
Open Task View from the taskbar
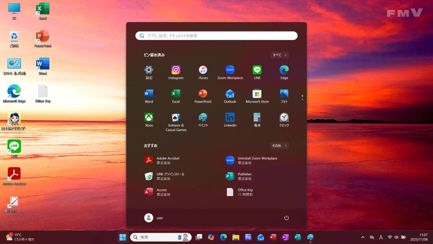[x=198, y=237]
